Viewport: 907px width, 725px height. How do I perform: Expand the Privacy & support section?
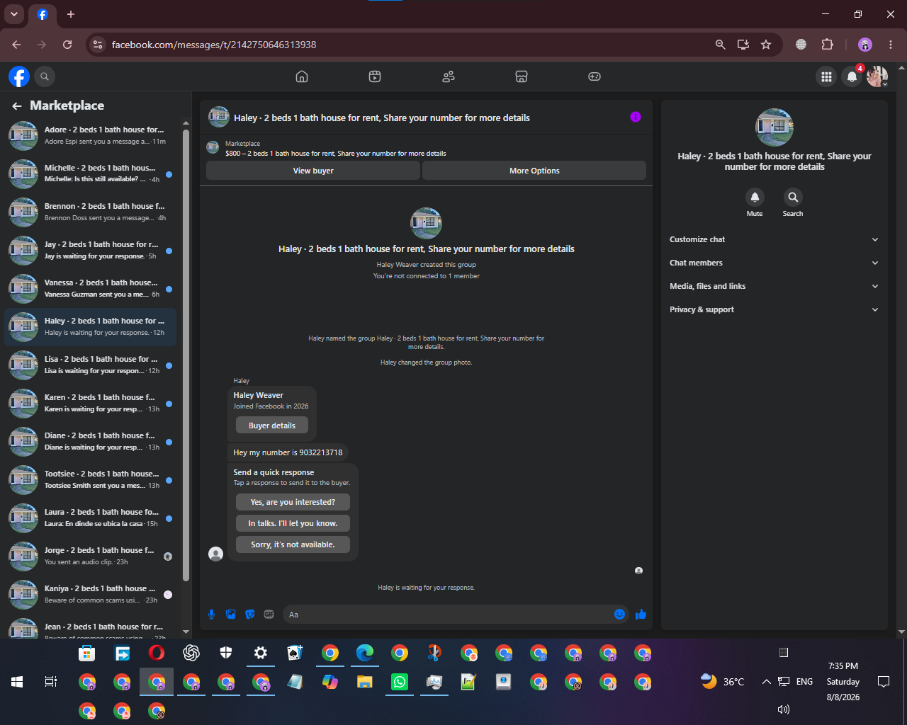click(x=774, y=309)
